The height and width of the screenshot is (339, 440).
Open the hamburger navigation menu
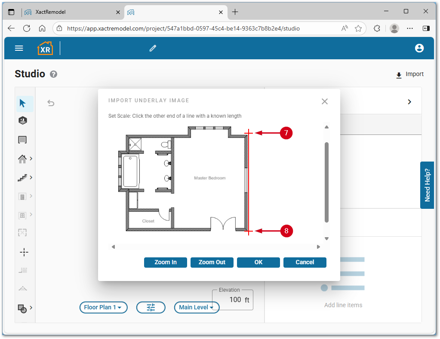pos(19,48)
